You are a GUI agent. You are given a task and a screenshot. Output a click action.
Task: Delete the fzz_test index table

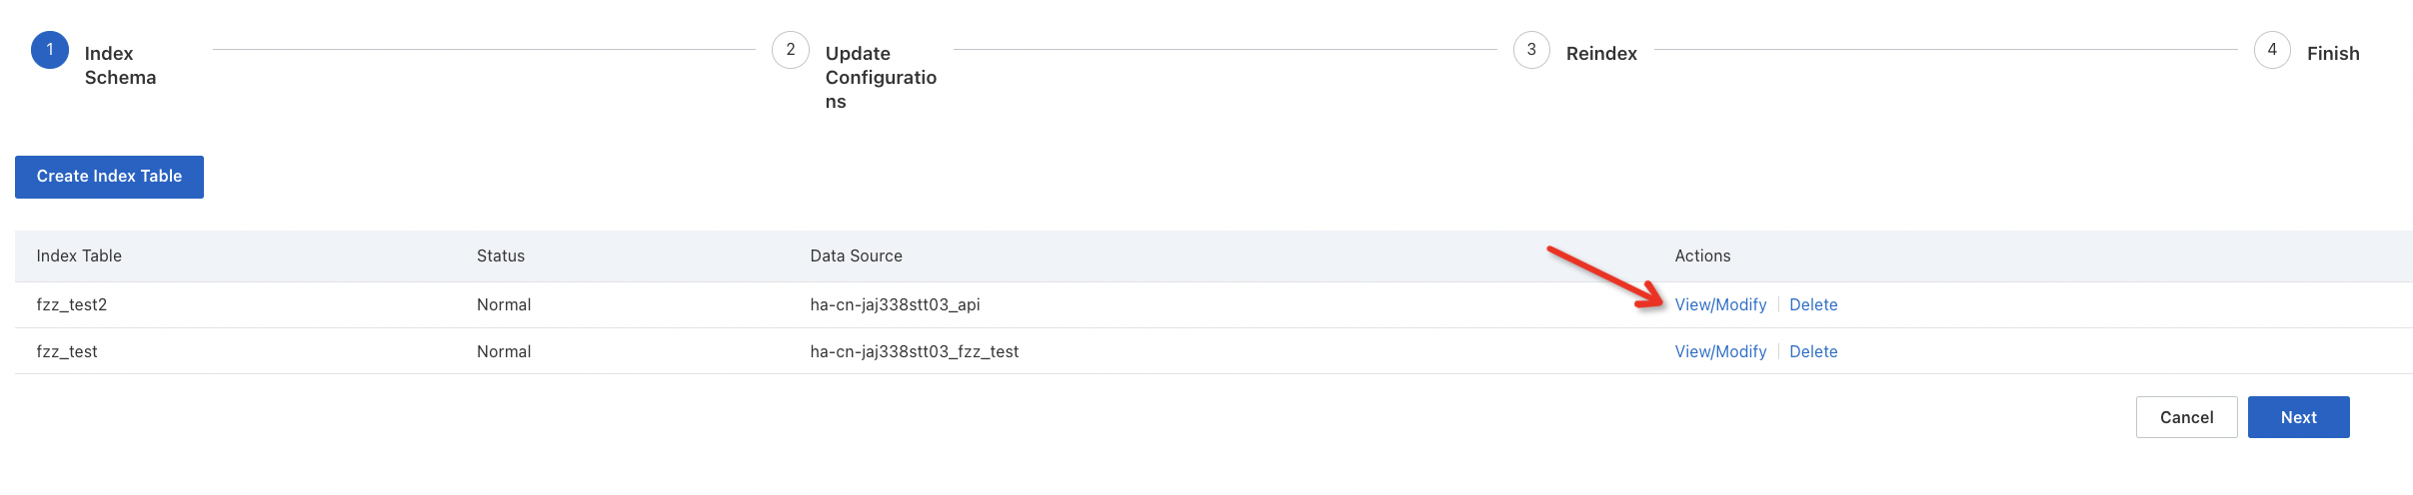(x=1813, y=351)
